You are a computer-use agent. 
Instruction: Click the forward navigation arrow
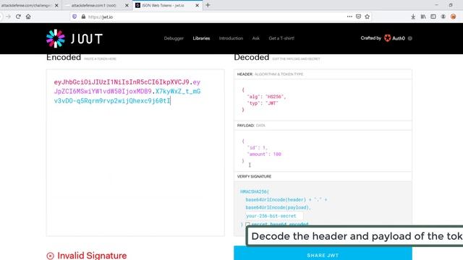point(8,17)
